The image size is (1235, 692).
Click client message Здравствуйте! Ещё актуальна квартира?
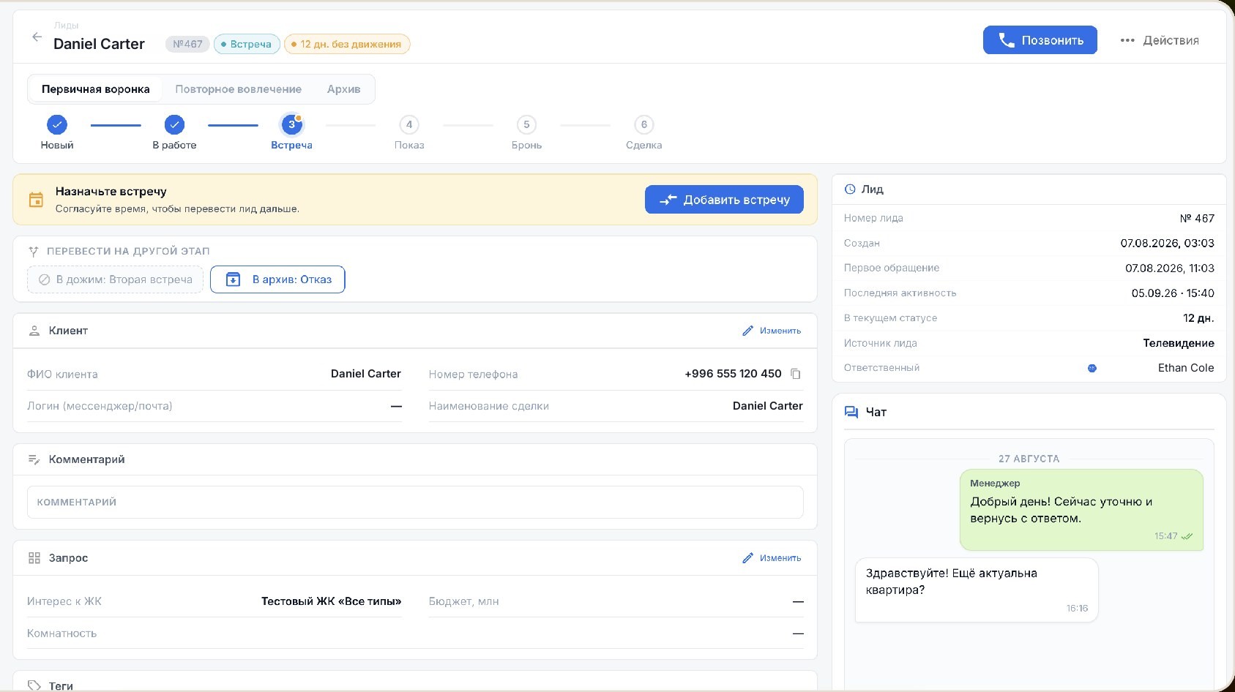(x=977, y=590)
